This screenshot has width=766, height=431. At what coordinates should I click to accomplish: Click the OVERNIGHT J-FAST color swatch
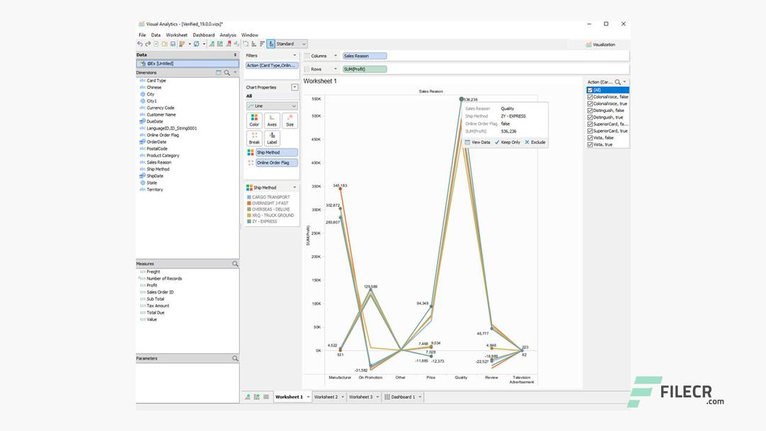click(248, 203)
